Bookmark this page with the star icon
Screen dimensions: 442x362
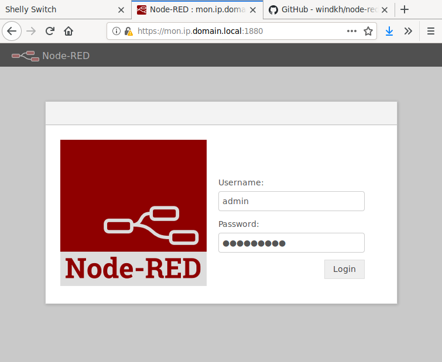(368, 31)
